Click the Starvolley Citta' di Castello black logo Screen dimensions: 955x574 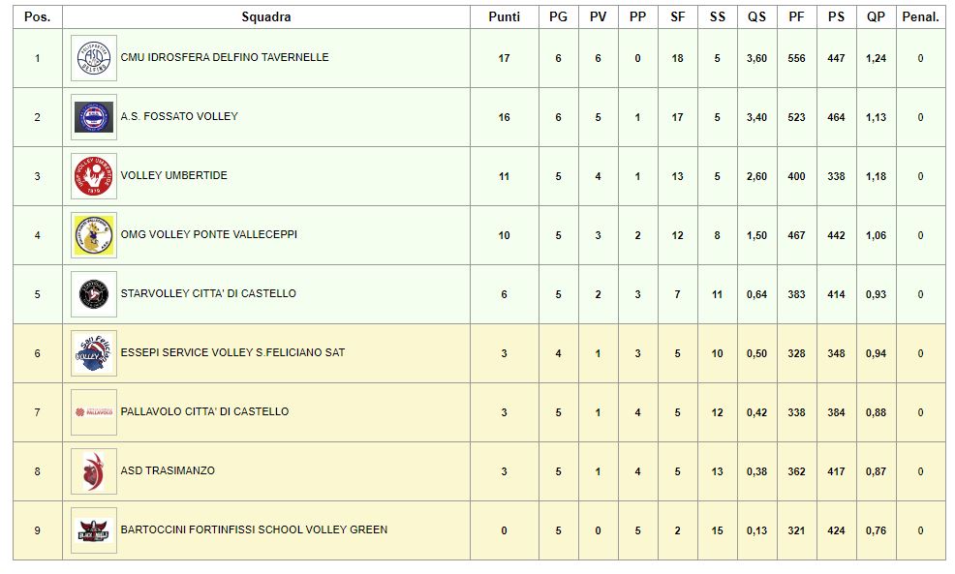pos(94,294)
